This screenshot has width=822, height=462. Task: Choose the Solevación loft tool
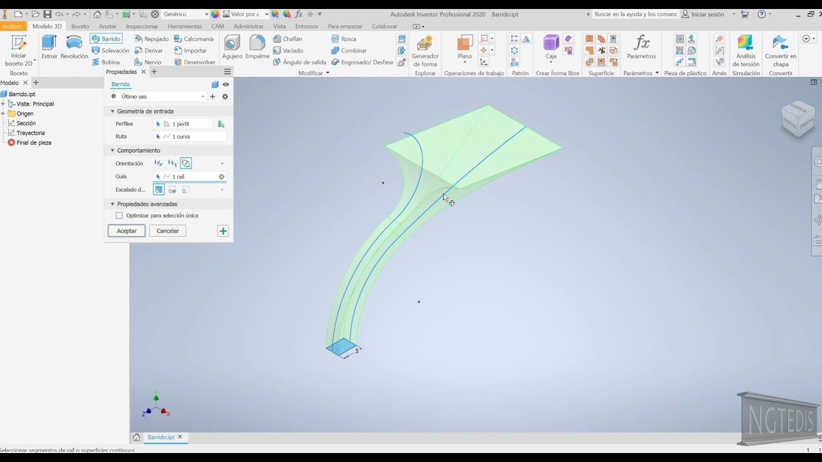point(110,50)
